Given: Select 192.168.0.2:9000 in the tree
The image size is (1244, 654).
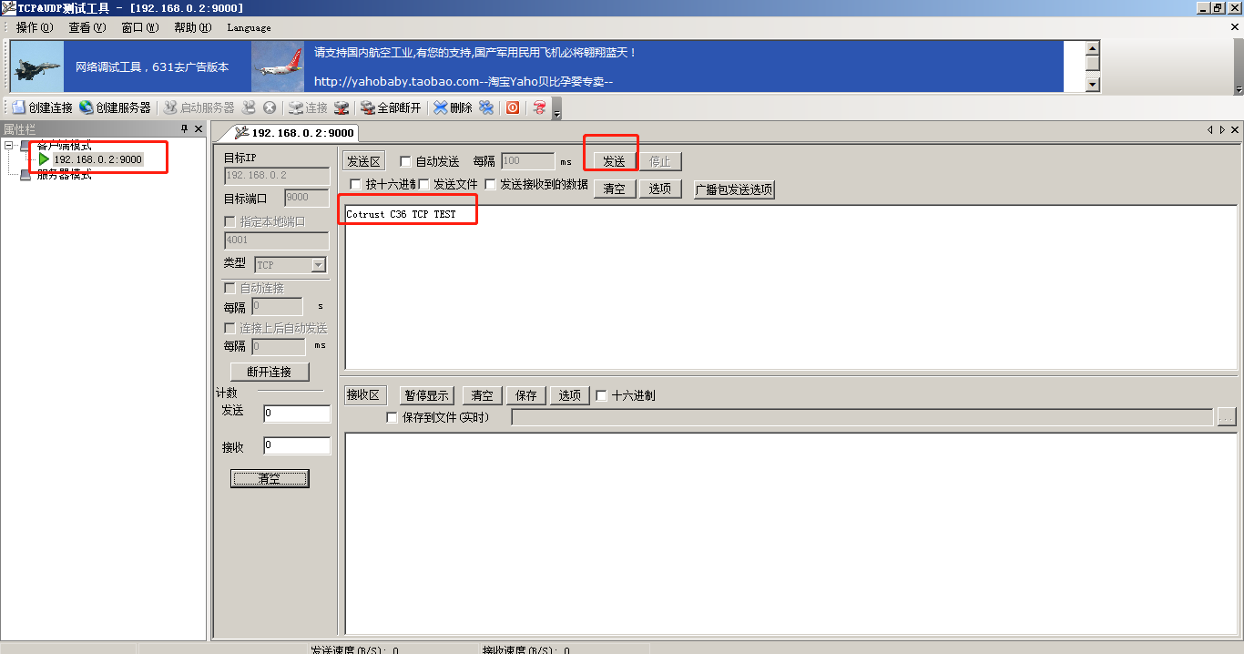Looking at the screenshot, I should pyautogui.click(x=97, y=159).
